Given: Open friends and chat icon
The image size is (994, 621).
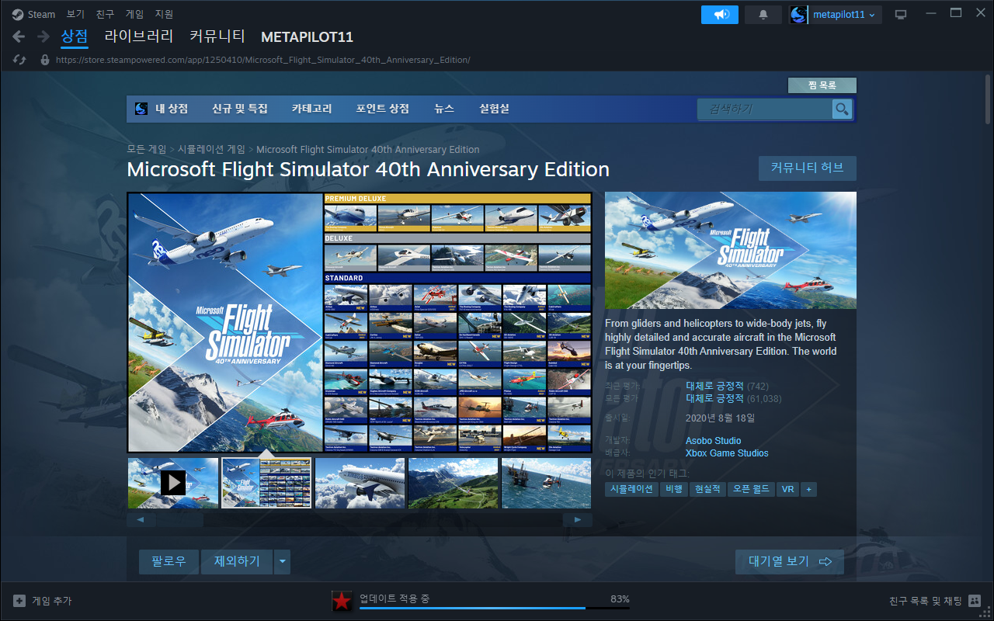Looking at the screenshot, I should pyautogui.click(x=975, y=601).
